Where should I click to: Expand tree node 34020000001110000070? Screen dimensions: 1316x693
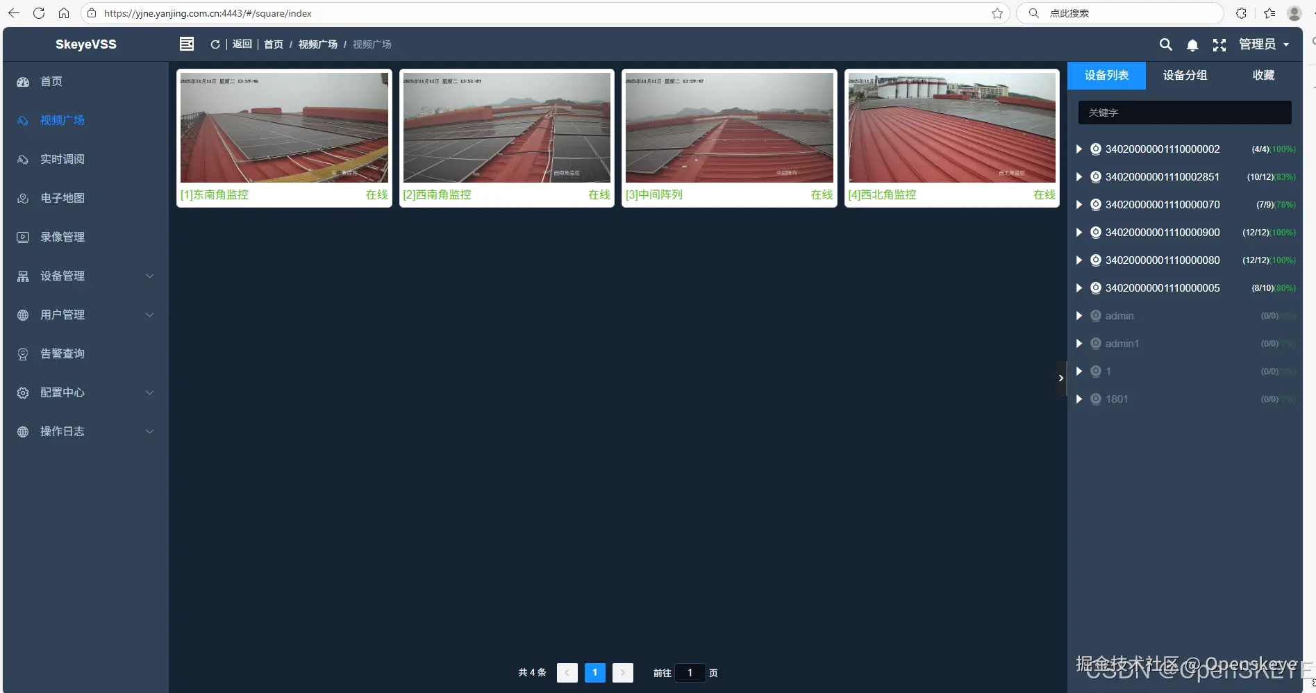pos(1078,204)
